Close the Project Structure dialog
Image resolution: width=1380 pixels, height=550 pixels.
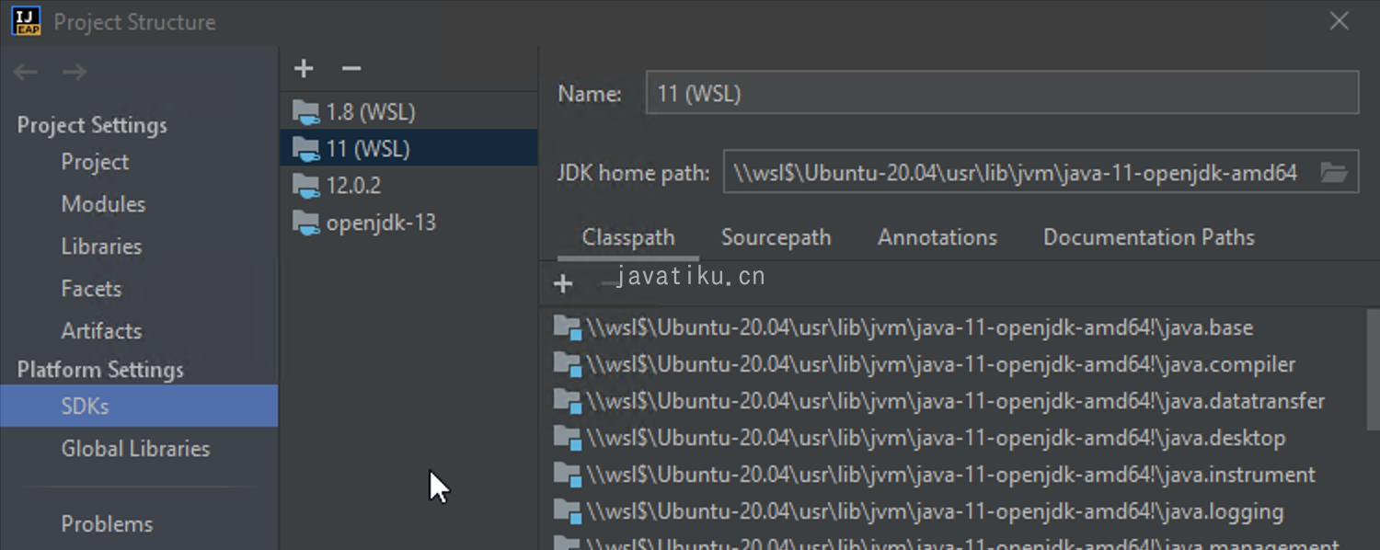pyautogui.click(x=1340, y=21)
